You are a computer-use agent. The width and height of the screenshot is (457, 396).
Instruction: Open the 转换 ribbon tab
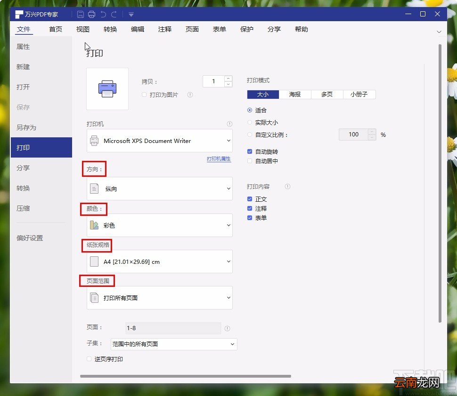pos(110,29)
